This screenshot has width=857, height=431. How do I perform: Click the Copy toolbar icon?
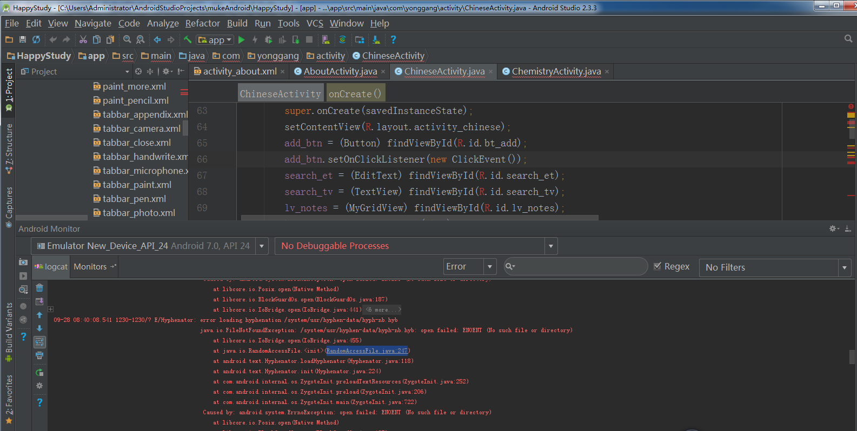click(97, 39)
